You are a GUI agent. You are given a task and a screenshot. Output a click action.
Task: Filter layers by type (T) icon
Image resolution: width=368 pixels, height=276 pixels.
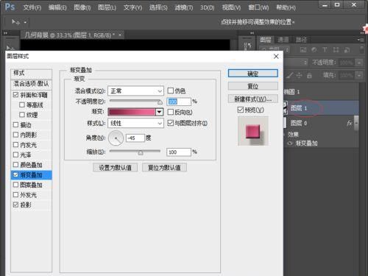point(325,50)
